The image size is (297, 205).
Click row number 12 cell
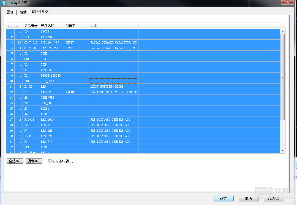(x=10, y=92)
